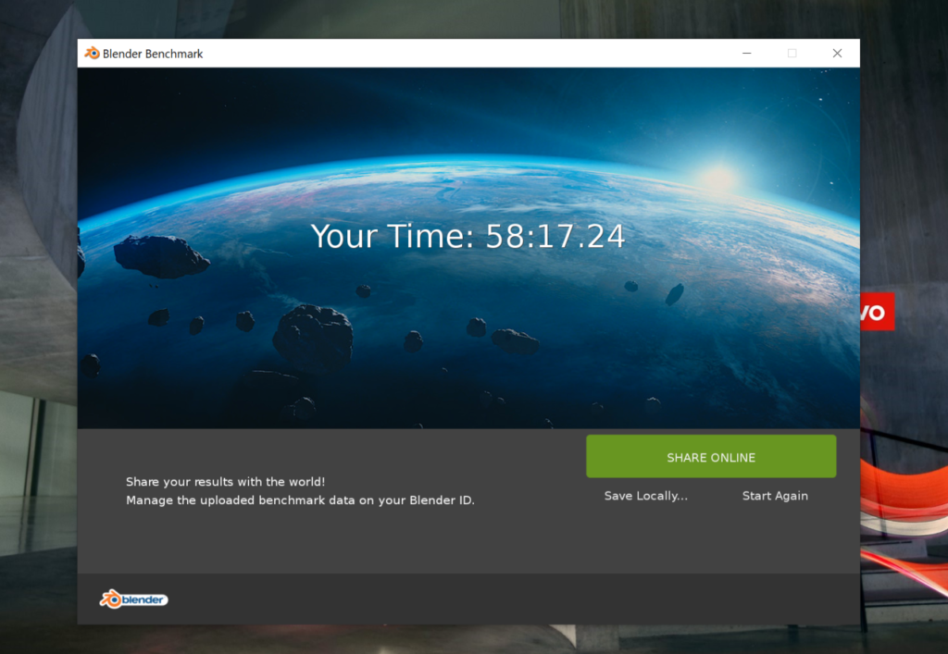Click the 'Manage the uploaded benchmark data' line
This screenshot has height=654, width=948.
click(x=300, y=500)
